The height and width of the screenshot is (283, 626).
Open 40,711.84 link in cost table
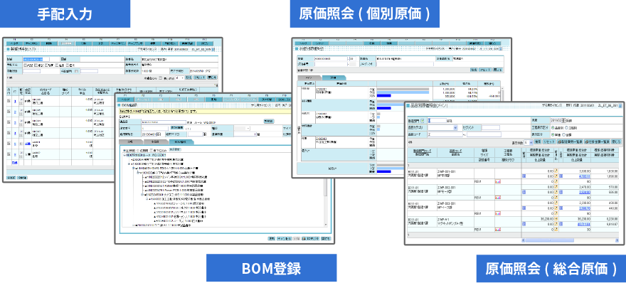(584, 224)
